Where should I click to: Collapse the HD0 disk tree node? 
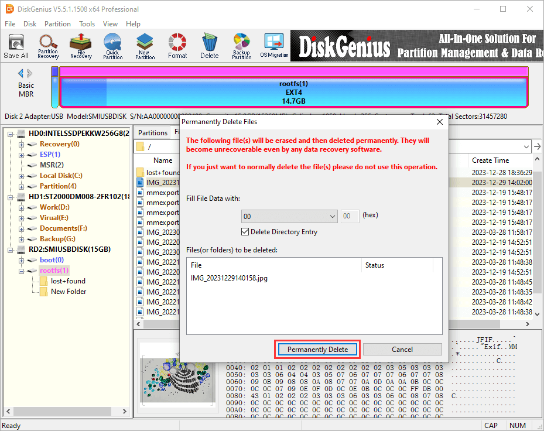[x=10, y=134]
